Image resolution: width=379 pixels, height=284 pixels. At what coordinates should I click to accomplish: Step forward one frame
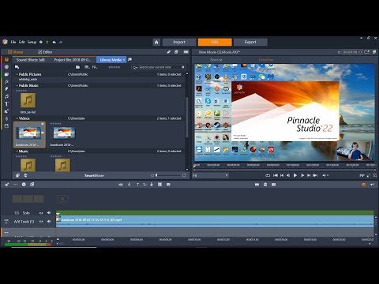(302, 175)
